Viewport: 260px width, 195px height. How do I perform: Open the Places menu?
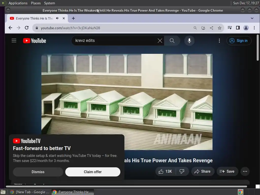36,3
